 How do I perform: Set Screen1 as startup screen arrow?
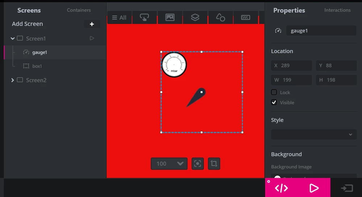92,38
